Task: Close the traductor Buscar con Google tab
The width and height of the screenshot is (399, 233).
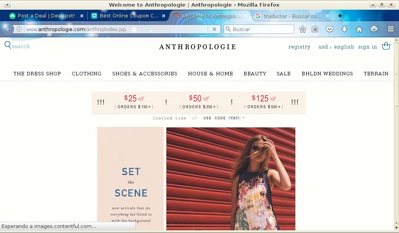Action: click(x=327, y=16)
